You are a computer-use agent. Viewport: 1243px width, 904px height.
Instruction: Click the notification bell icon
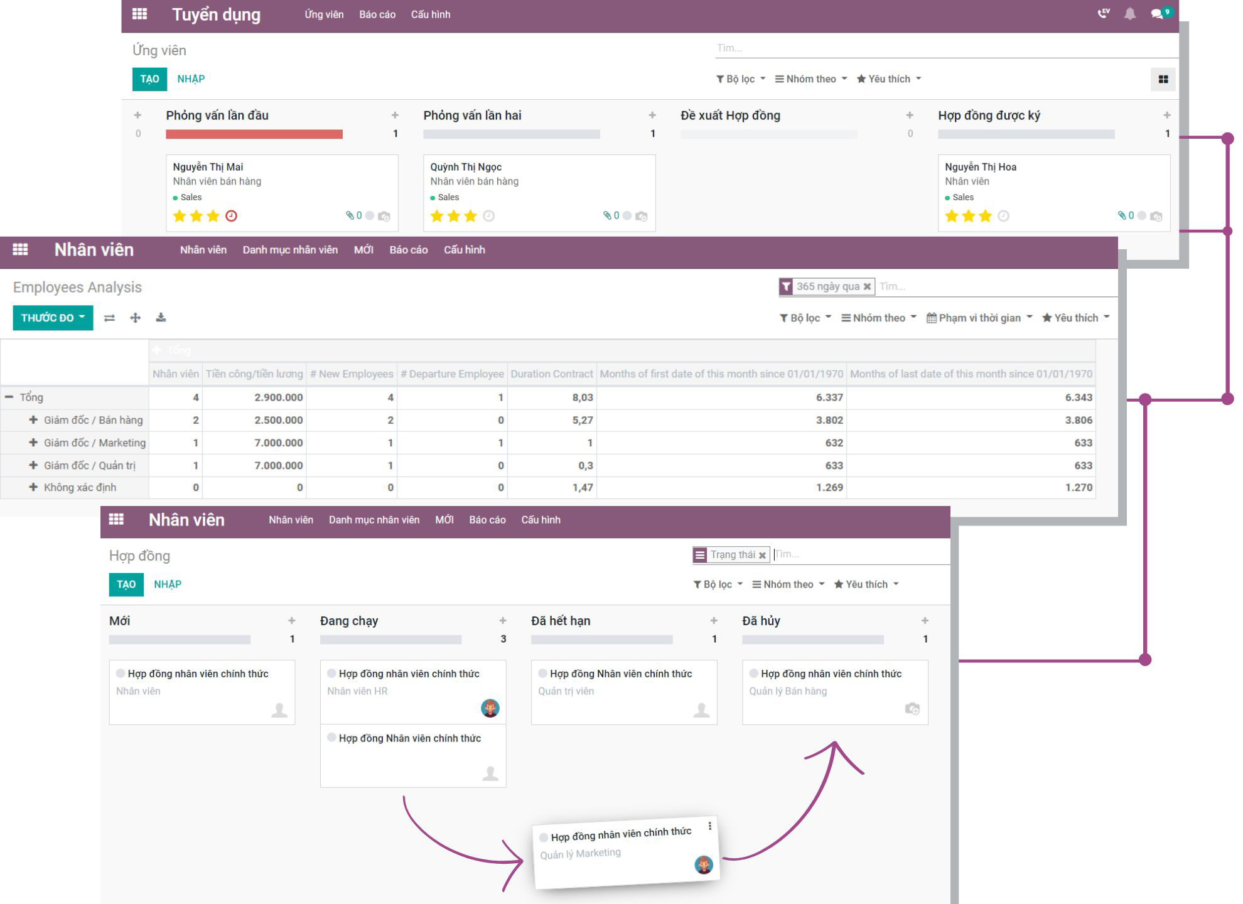tap(1130, 14)
